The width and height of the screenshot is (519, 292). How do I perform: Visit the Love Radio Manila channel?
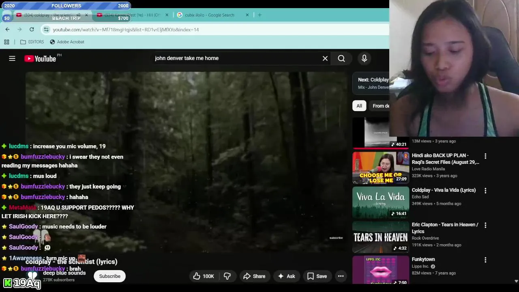[428, 169]
